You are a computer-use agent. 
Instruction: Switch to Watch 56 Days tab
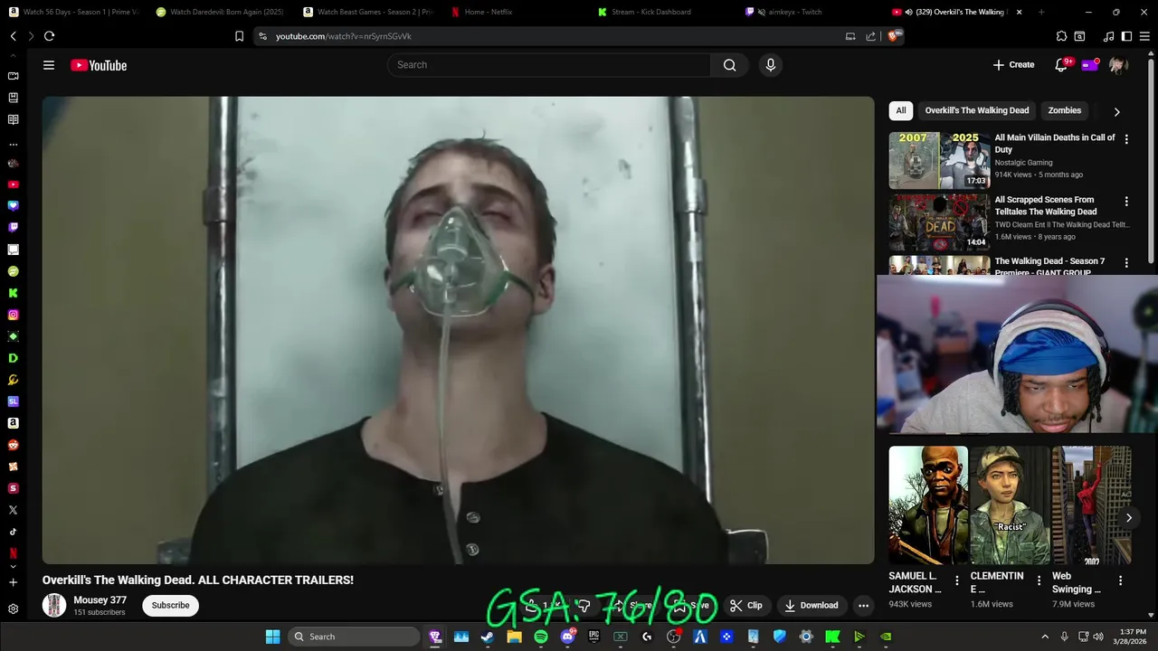click(73, 12)
